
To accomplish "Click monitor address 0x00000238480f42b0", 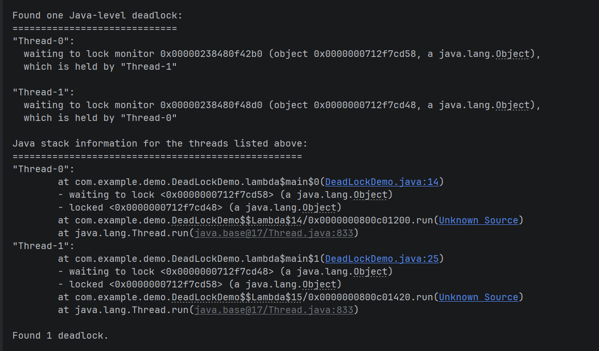I will [211, 54].
